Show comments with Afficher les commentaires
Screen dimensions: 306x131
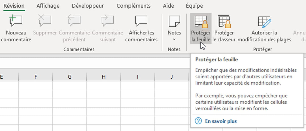[x=141, y=28]
